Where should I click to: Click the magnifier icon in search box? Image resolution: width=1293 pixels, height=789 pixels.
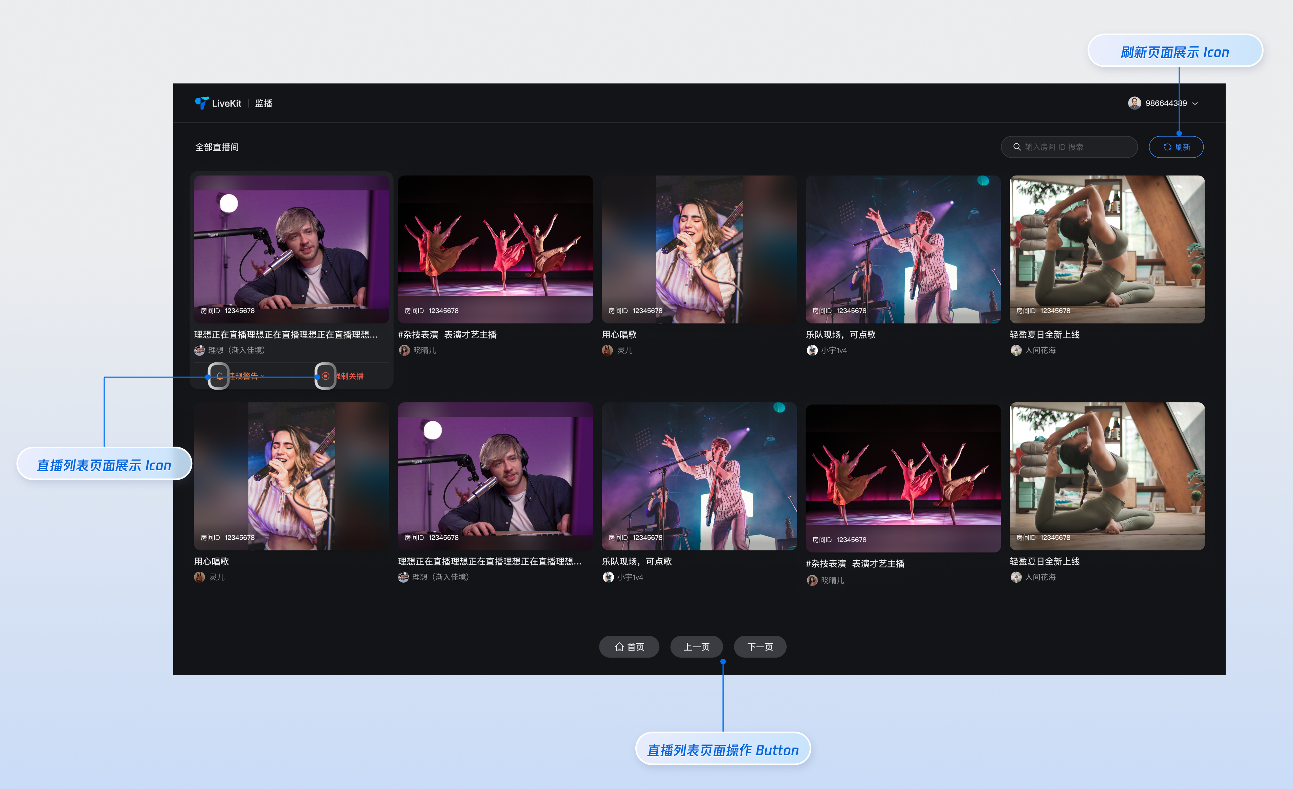1016,147
